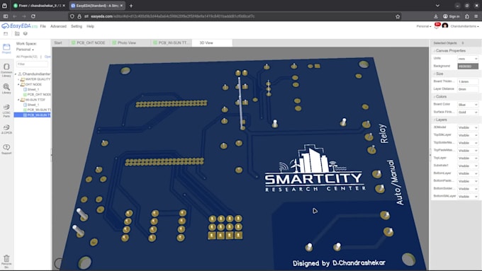Open the Setting menu
Viewport: 482px width, 271px height.
tap(77, 26)
